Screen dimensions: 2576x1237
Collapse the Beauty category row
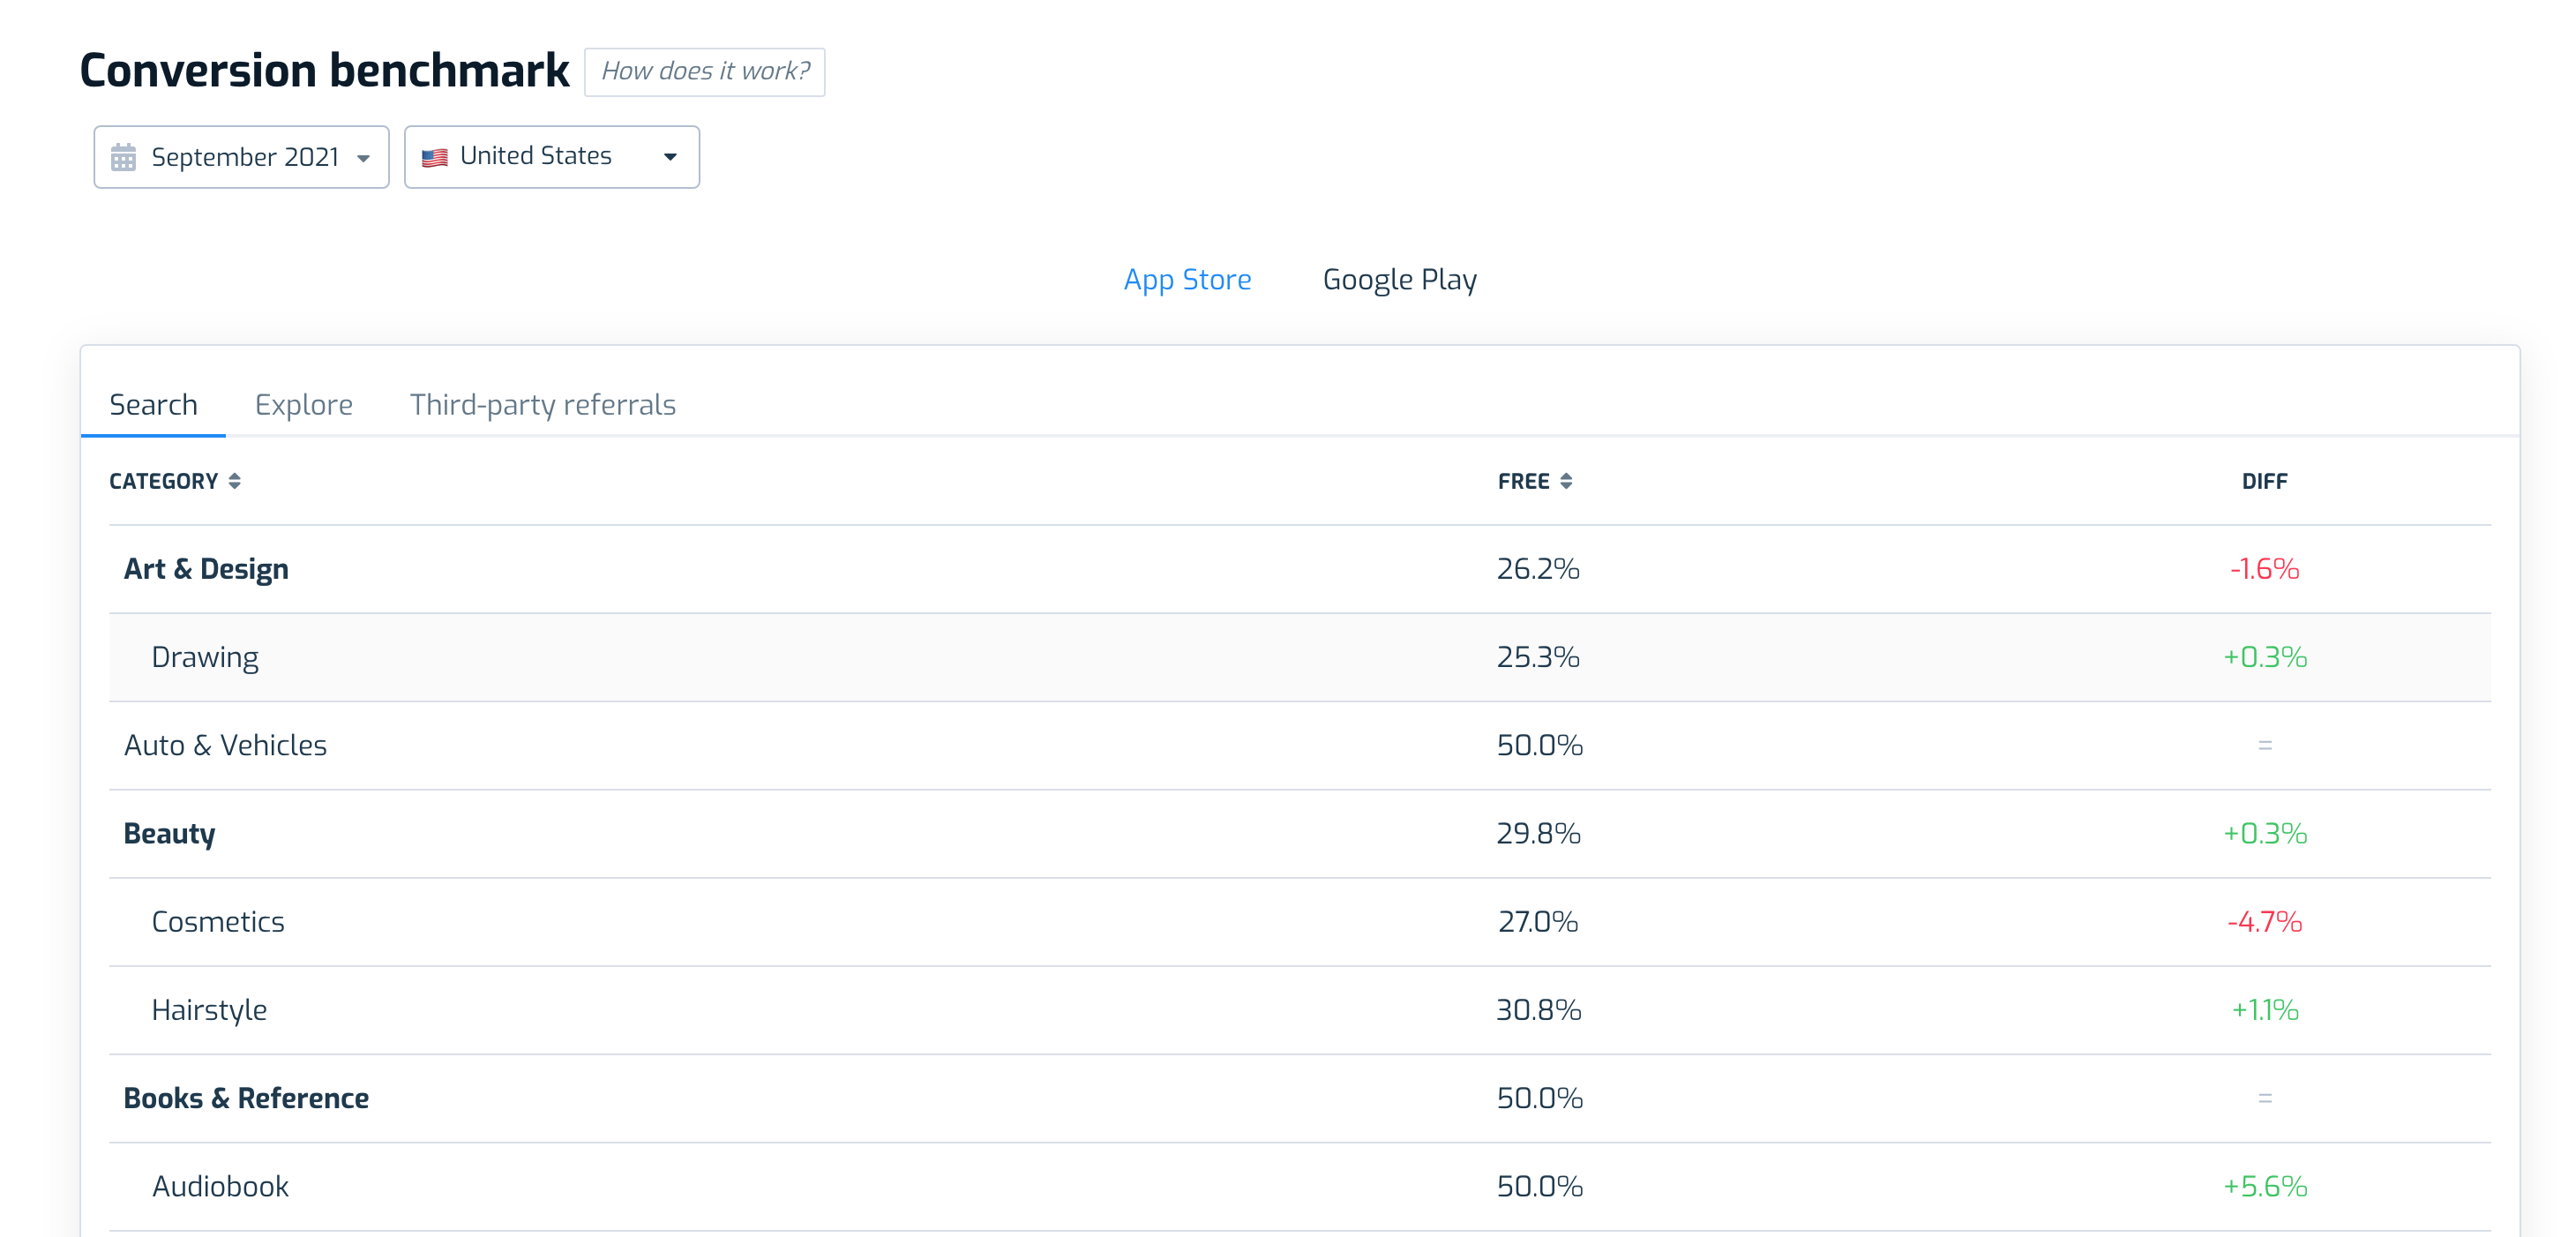(x=1299, y=833)
